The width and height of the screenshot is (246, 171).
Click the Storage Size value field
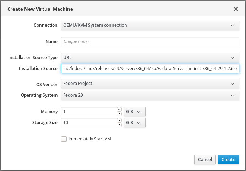(89, 123)
